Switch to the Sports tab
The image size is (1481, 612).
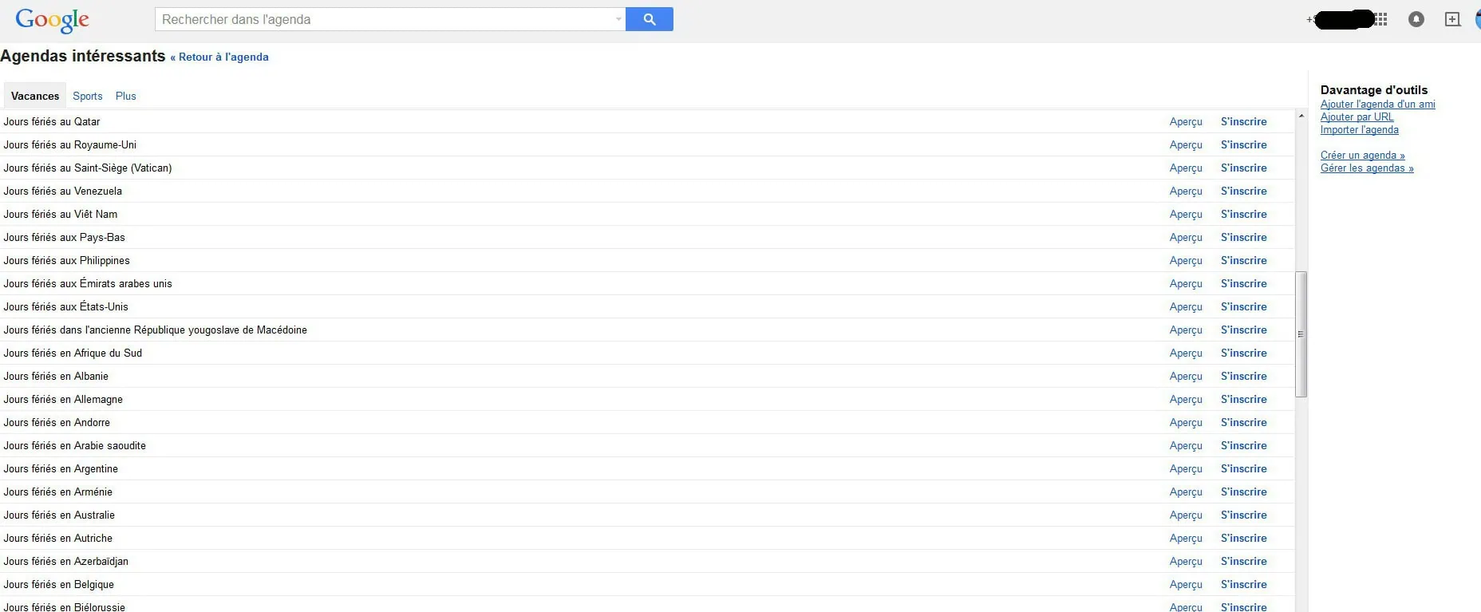pos(88,96)
